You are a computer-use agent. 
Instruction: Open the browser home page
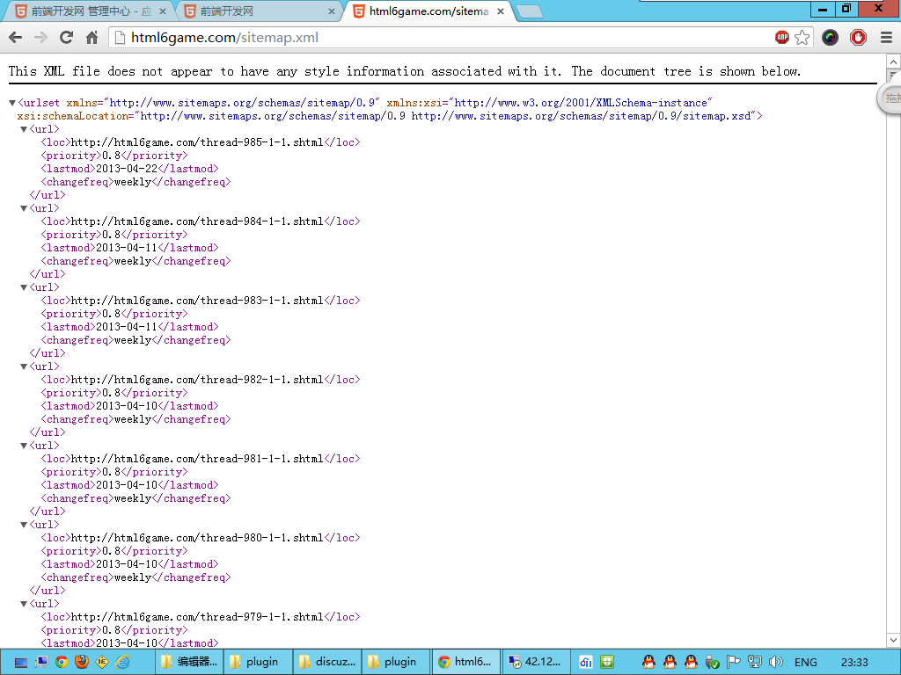tap(92, 38)
